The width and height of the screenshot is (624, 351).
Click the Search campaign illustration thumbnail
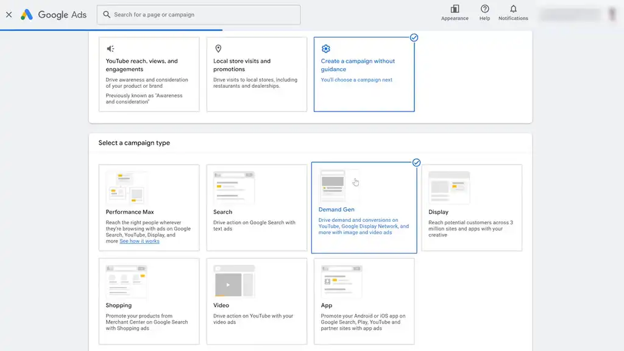click(x=233, y=188)
